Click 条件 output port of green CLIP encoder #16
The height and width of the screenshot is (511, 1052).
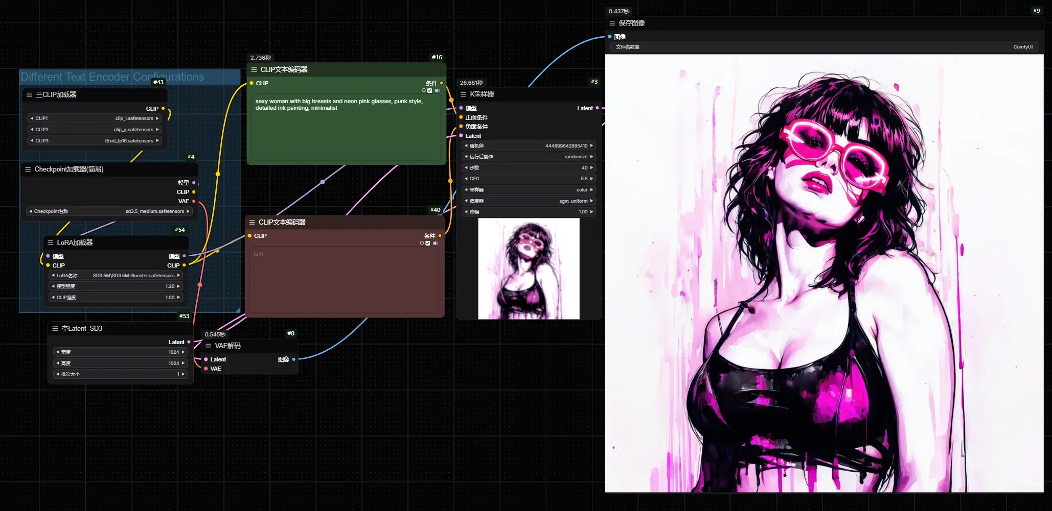[x=442, y=83]
